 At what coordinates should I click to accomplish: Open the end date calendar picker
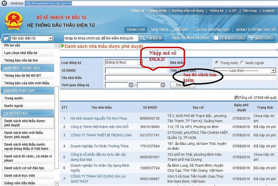point(163,85)
